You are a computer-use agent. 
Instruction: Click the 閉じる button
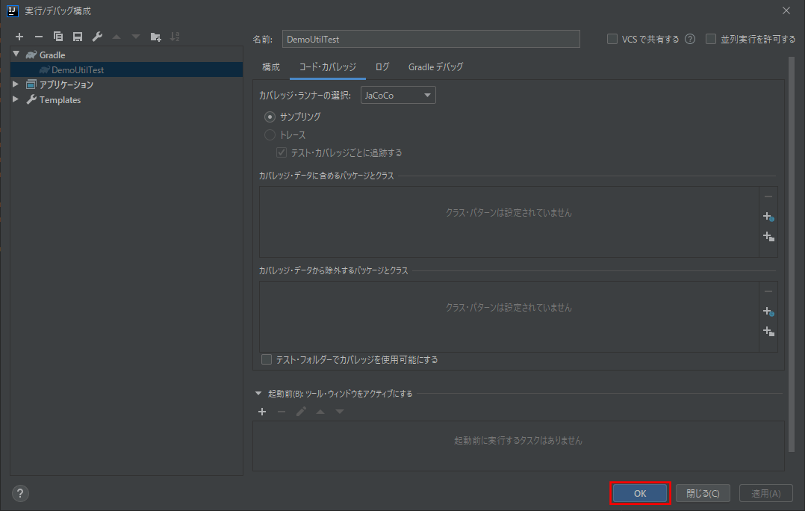tap(703, 493)
